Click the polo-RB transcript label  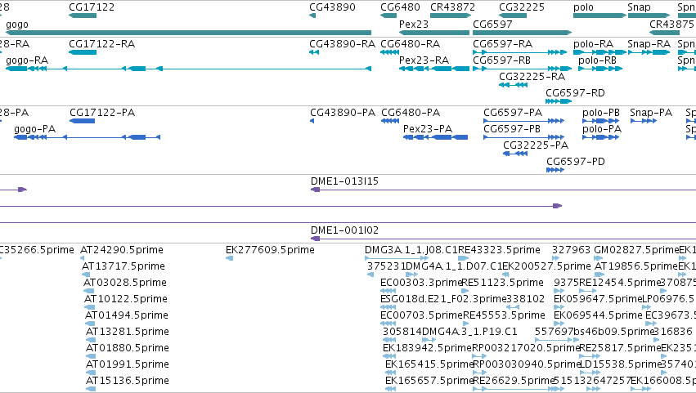coord(597,60)
